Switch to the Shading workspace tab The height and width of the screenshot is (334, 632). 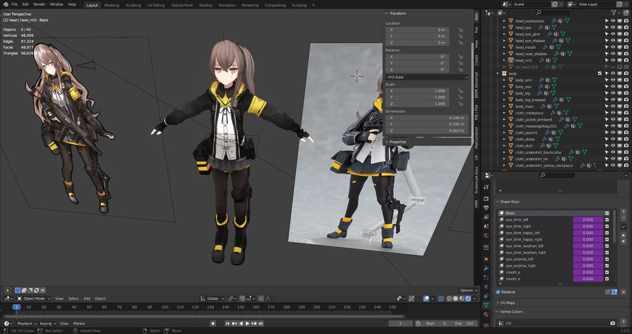[x=205, y=5]
